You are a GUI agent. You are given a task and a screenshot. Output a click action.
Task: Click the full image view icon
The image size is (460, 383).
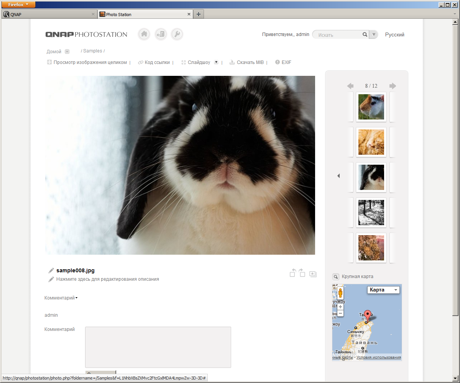coord(49,62)
